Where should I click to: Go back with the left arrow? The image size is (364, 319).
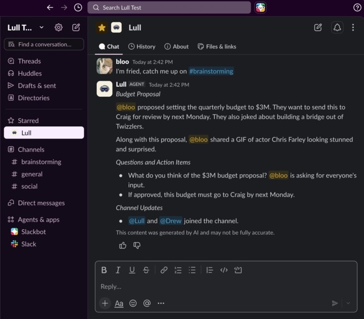point(50,8)
